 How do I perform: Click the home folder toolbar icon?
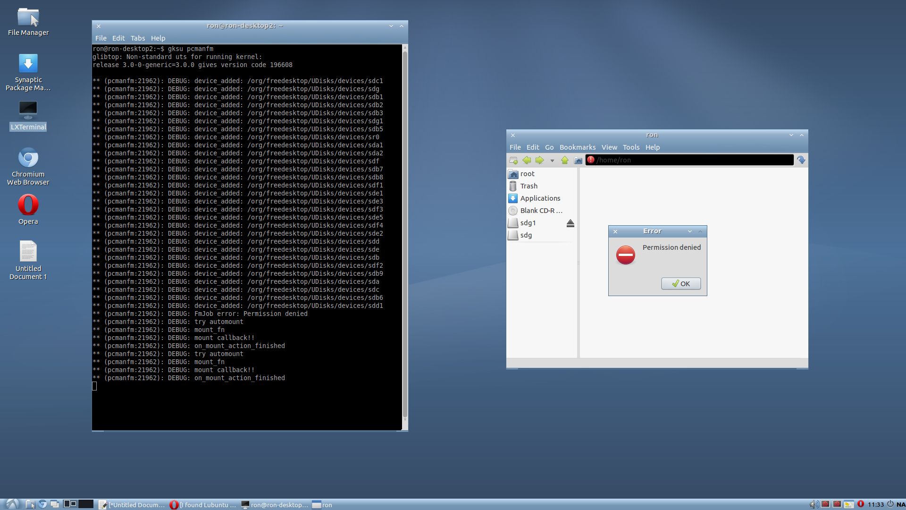578,161
